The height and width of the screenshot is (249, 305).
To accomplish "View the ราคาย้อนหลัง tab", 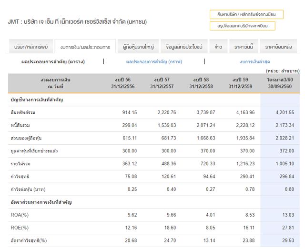I will [x=278, y=47].
